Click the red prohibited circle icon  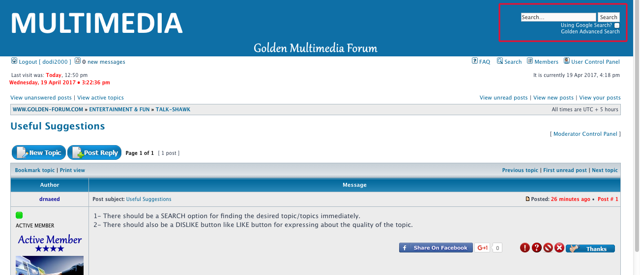pyautogui.click(x=548, y=248)
